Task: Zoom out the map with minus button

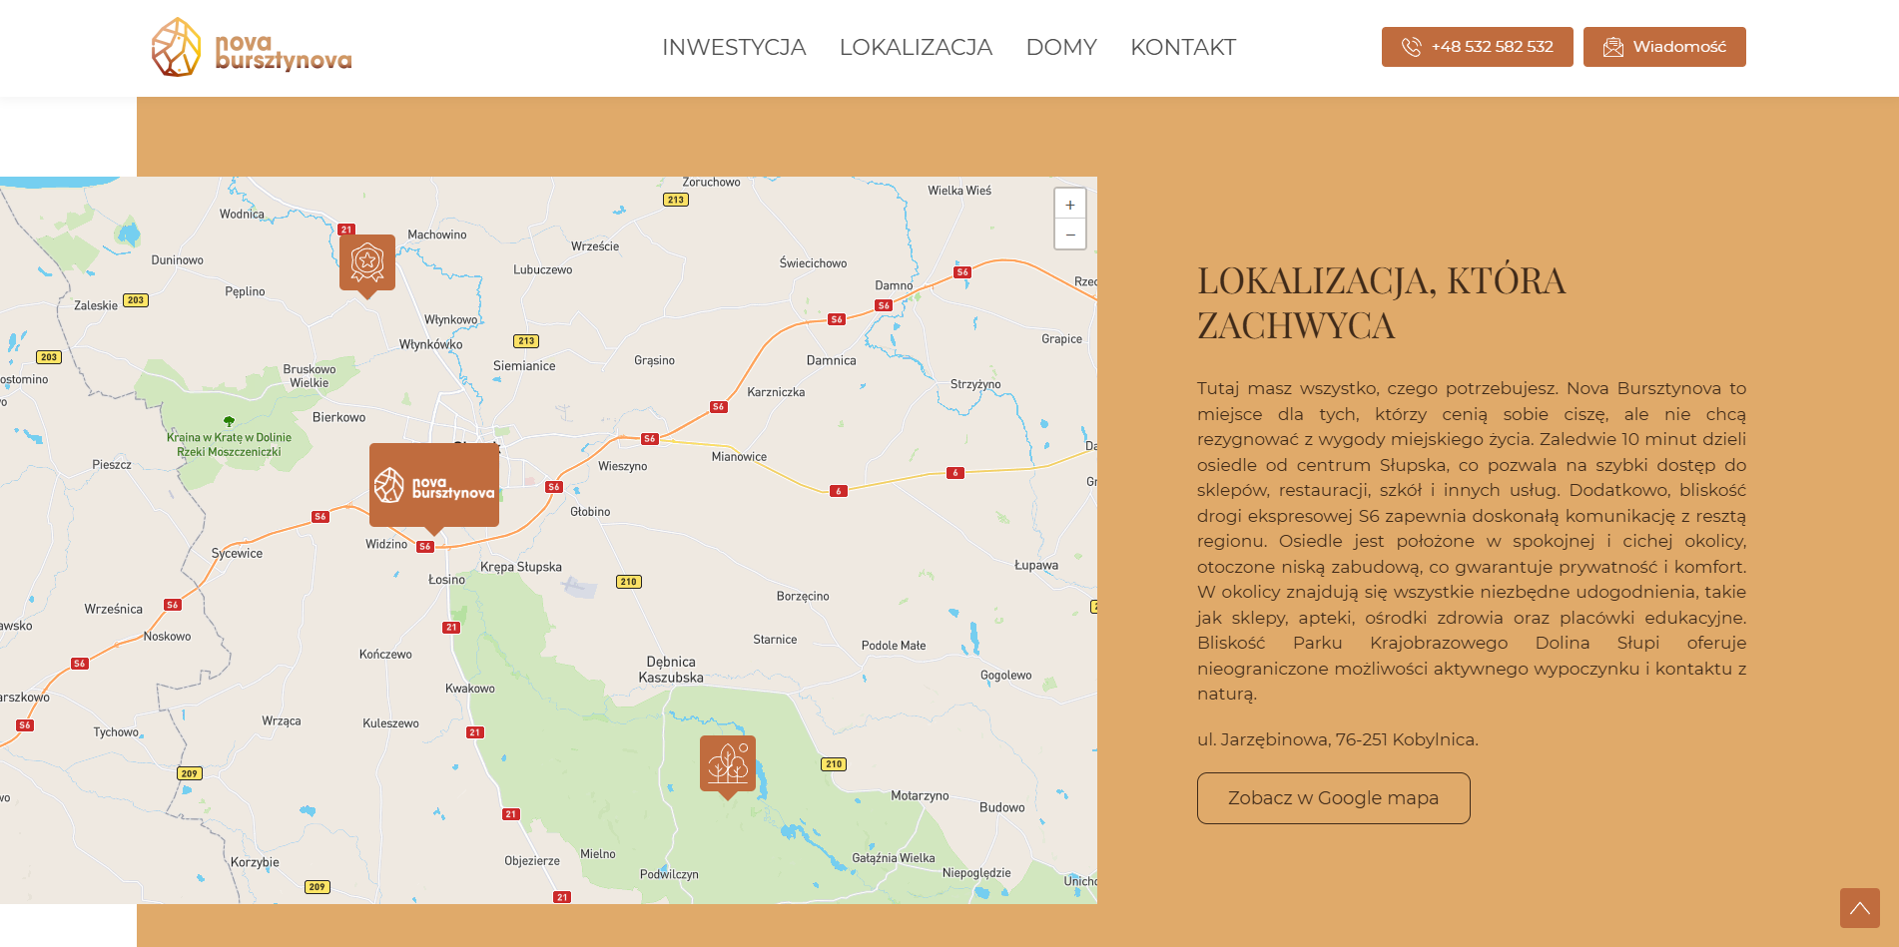Action: point(1070,235)
